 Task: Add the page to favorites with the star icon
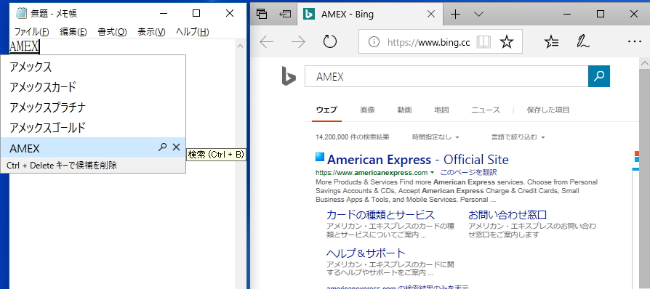point(507,42)
